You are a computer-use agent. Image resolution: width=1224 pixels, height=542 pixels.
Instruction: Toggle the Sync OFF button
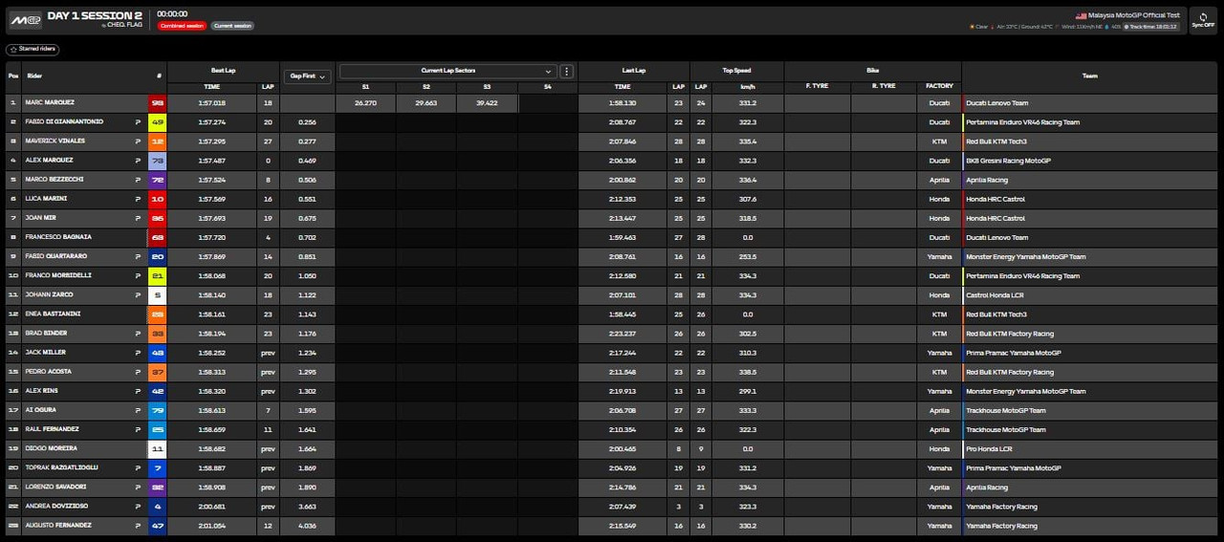(x=1203, y=20)
